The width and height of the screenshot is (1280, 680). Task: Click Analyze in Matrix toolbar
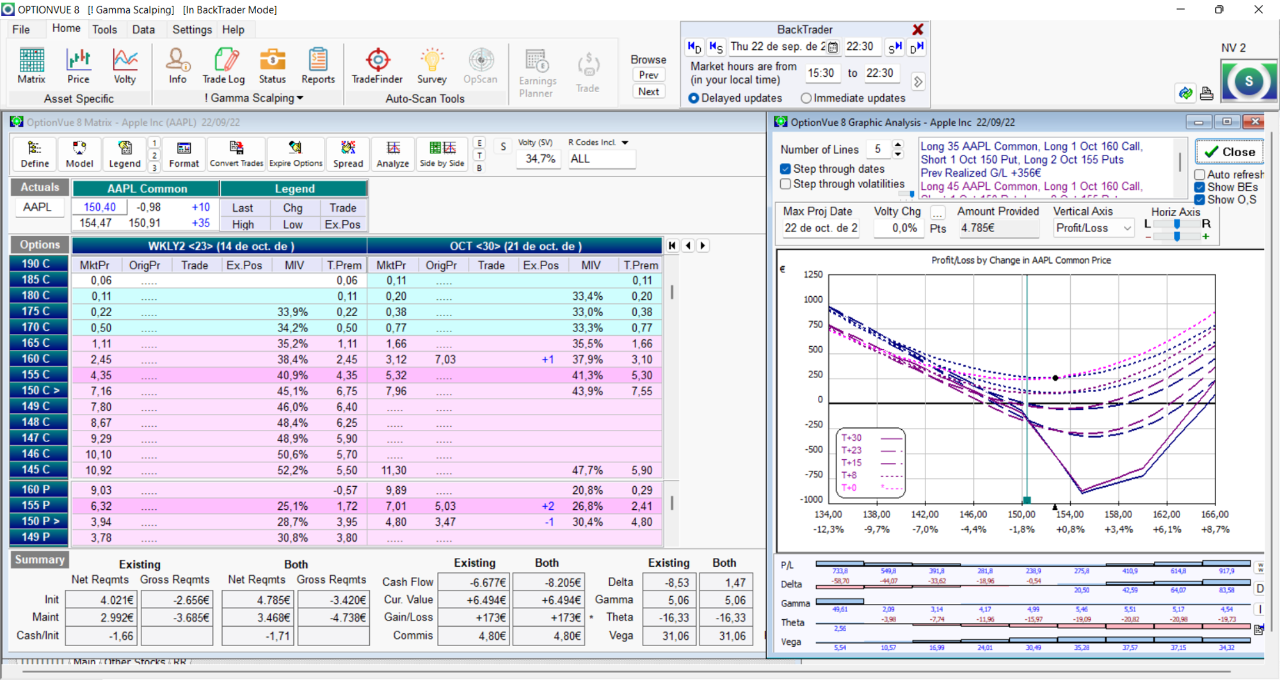point(393,155)
